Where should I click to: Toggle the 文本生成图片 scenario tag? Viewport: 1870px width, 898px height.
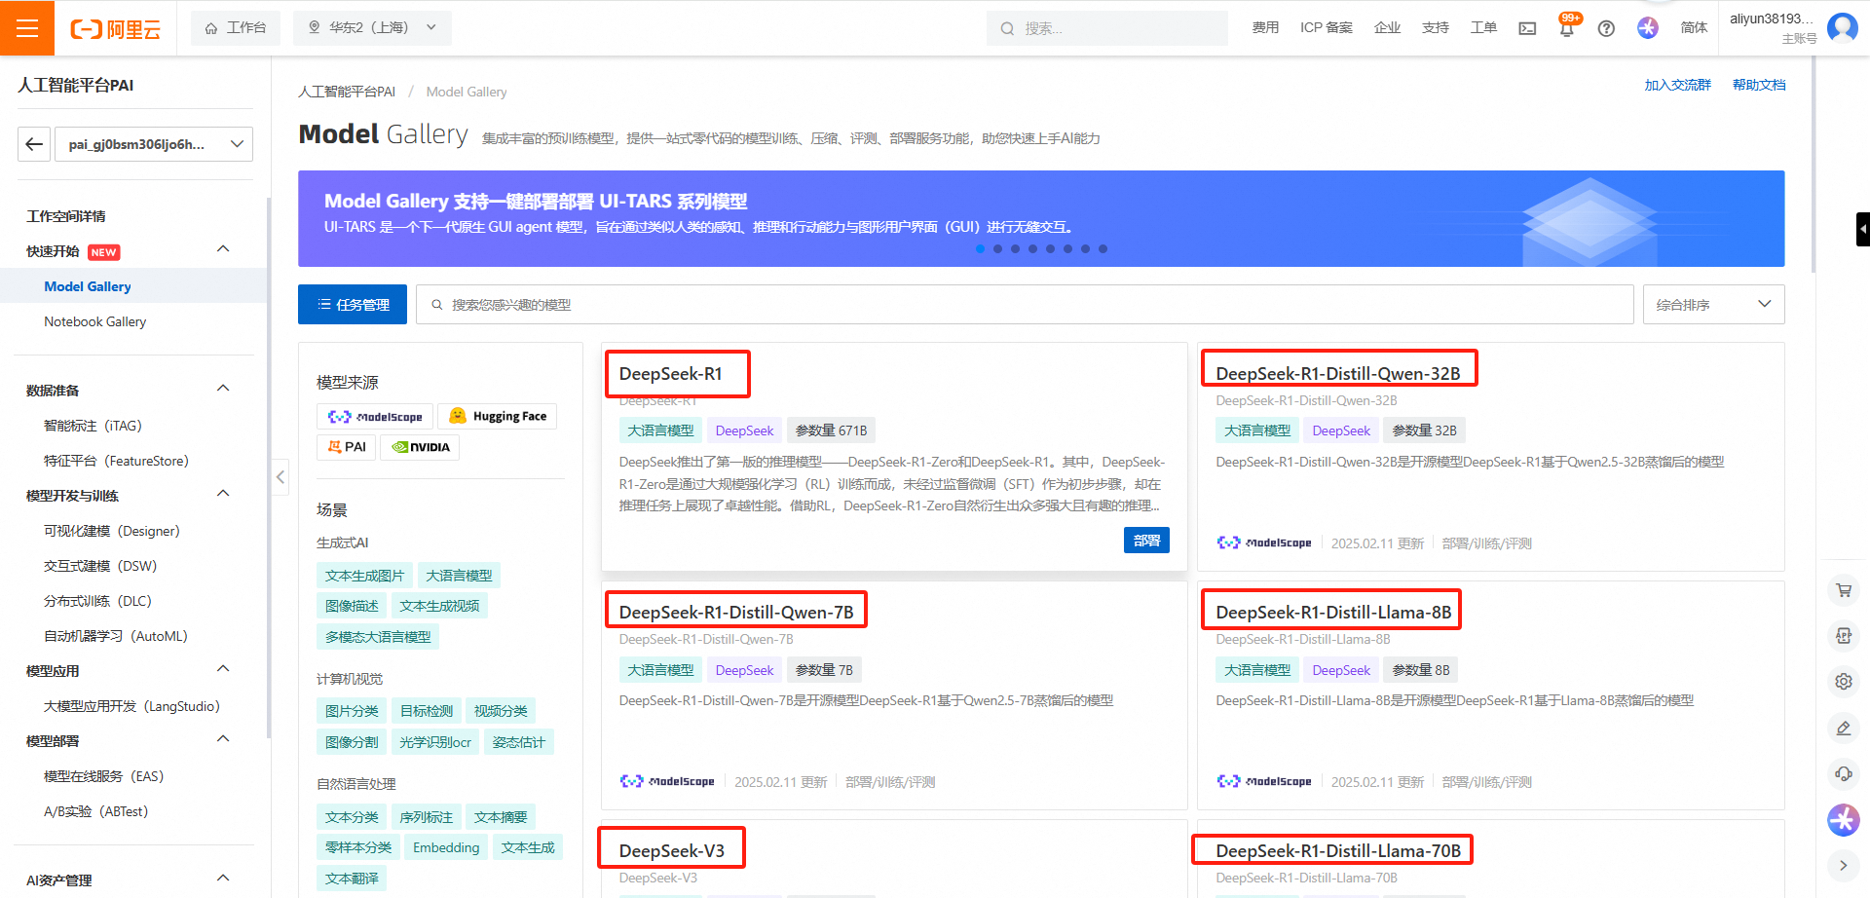click(364, 576)
